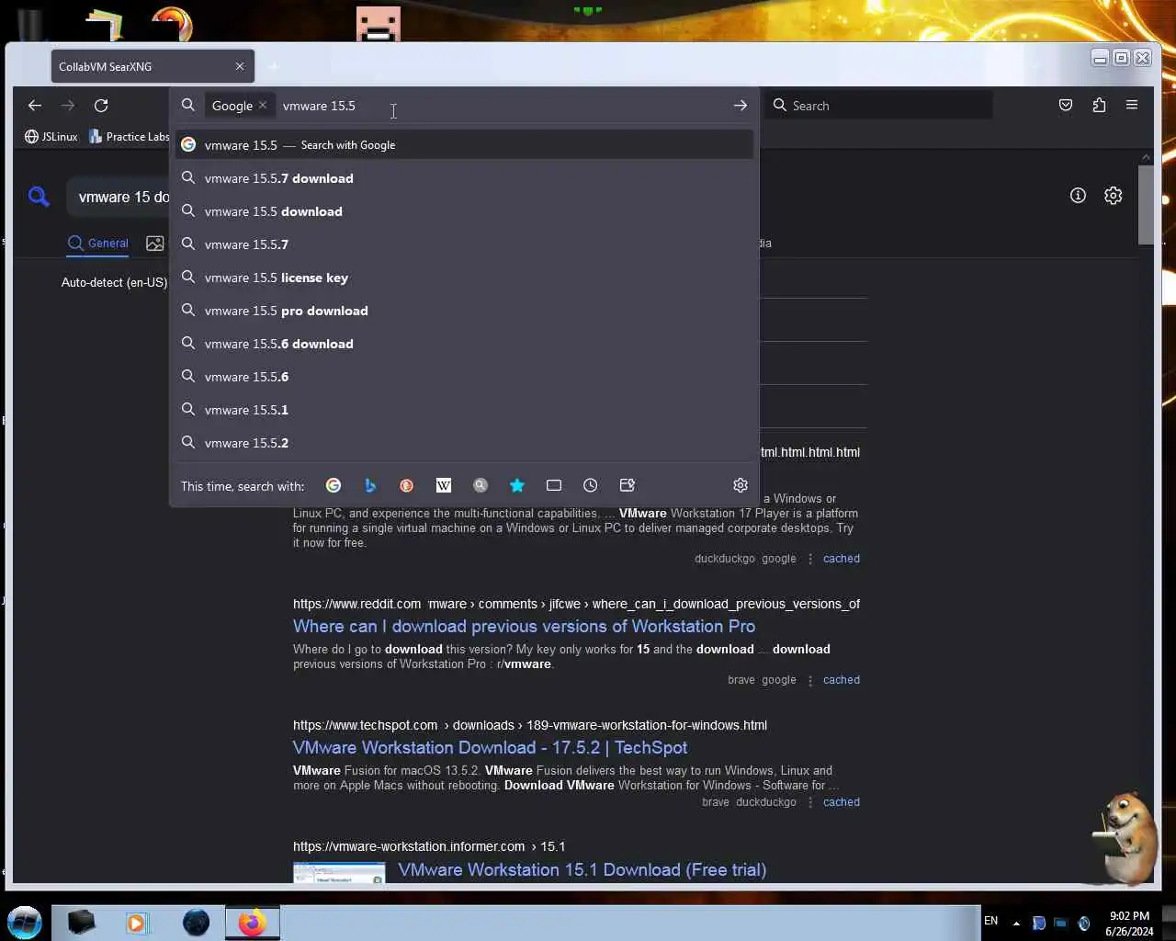The height and width of the screenshot is (941, 1176).
Task: Open Firefox application menu
Action: coord(1132,106)
